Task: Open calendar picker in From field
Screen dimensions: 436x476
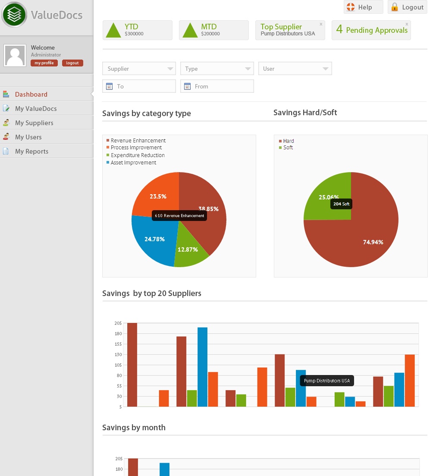Action: pyautogui.click(x=187, y=86)
